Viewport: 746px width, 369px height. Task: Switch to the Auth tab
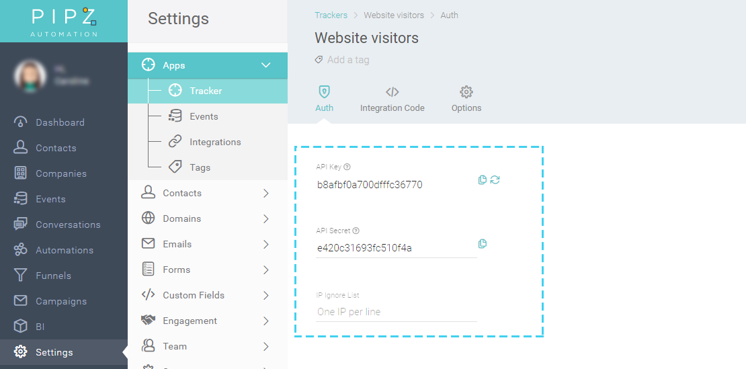324,99
